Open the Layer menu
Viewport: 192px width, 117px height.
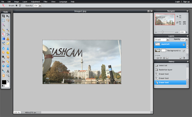tap(25, 2)
